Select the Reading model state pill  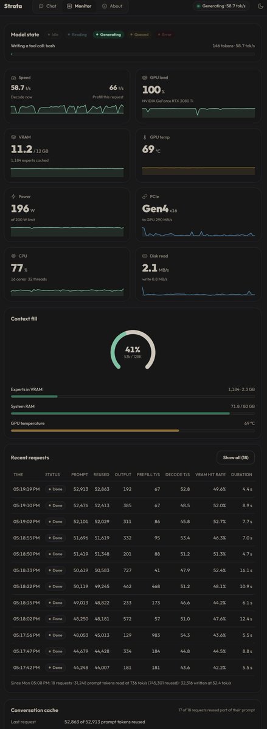(x=77, y=35)
